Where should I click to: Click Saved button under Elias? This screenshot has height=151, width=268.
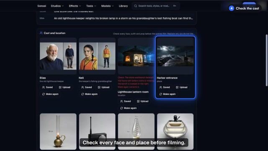[47, 87]
